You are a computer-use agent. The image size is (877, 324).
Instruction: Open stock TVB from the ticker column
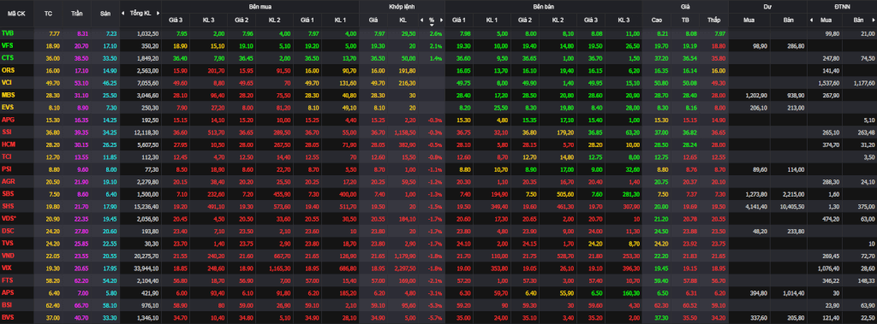pyautogui.click(x=8, y=33)
